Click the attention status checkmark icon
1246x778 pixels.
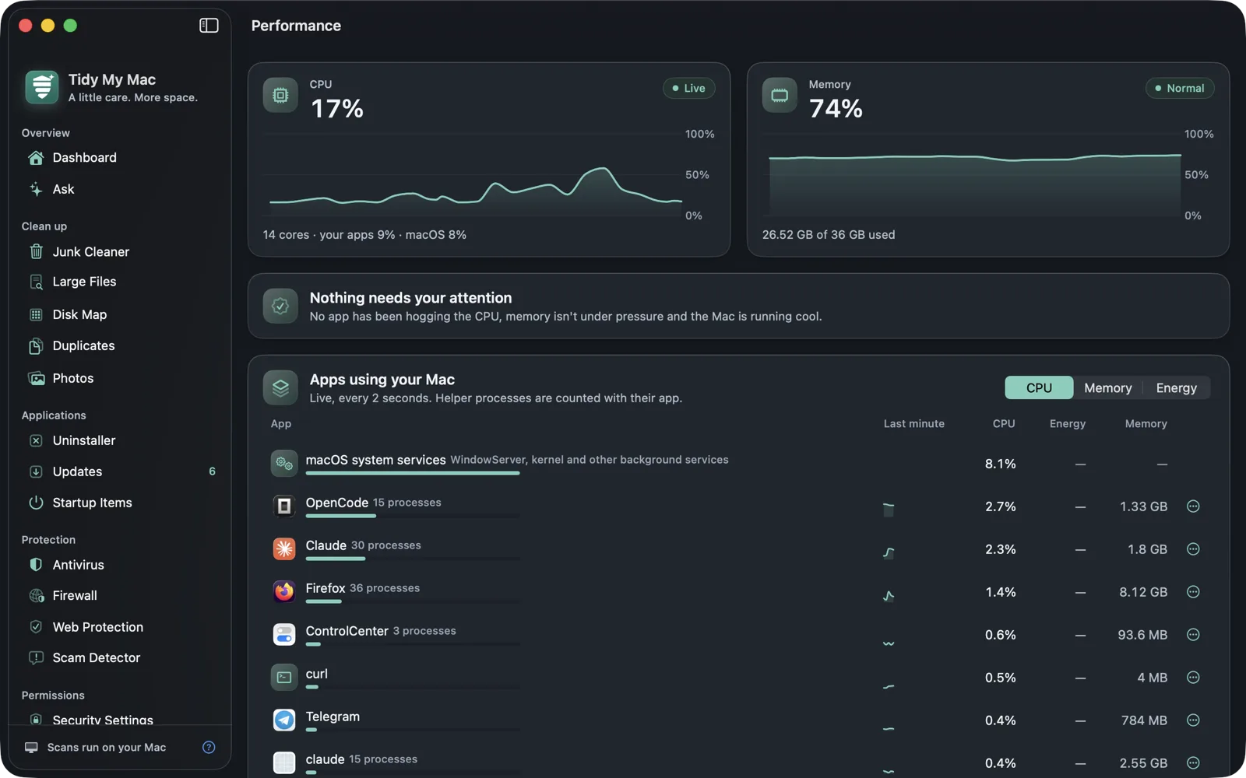(280, 307)
